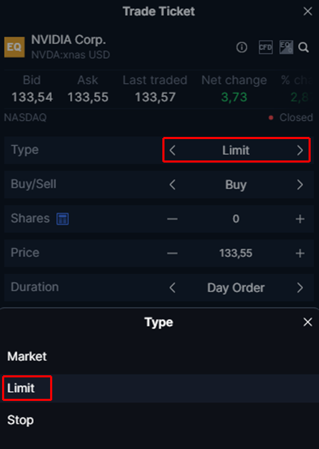Select next Duration option
Viewport: 319px width, 449px height.
[300, 287]
